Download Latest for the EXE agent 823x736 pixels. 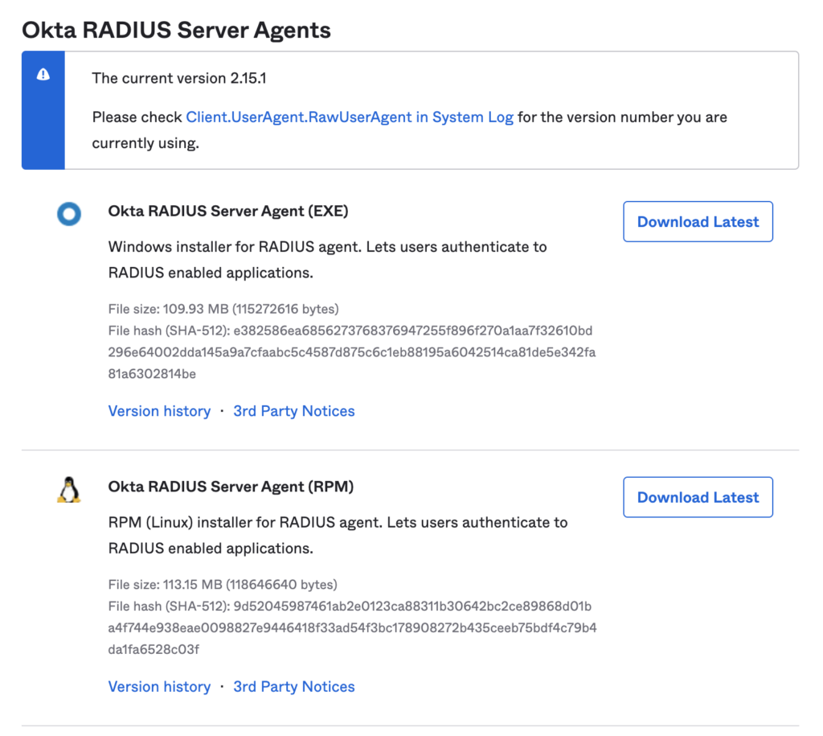[698, 221]
